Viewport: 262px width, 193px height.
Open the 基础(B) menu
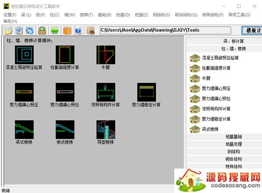pos(105,15)
